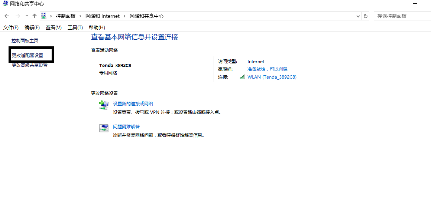Refresh the address bar location
This screenshot has height=201, width=431.
point(366,16)
